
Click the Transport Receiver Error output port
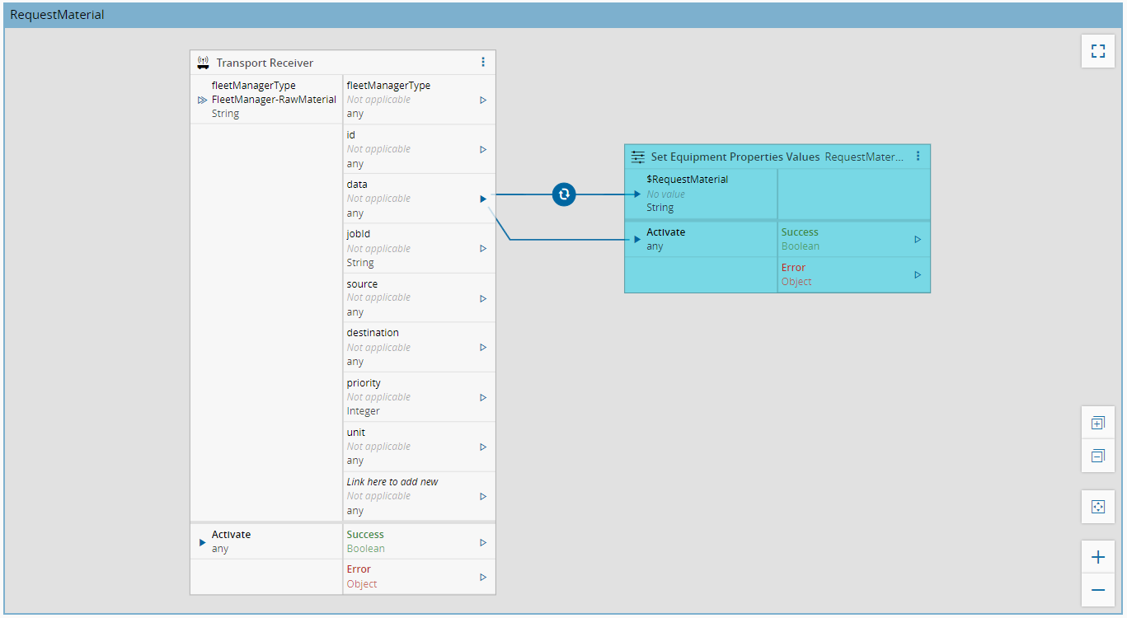483,577
